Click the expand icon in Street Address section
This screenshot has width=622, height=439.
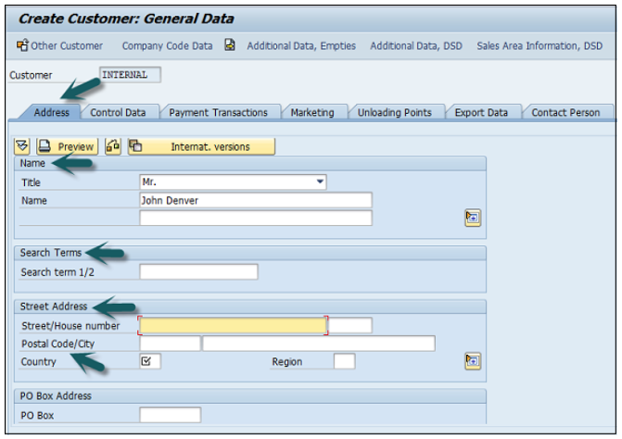[x=473, y=361]
